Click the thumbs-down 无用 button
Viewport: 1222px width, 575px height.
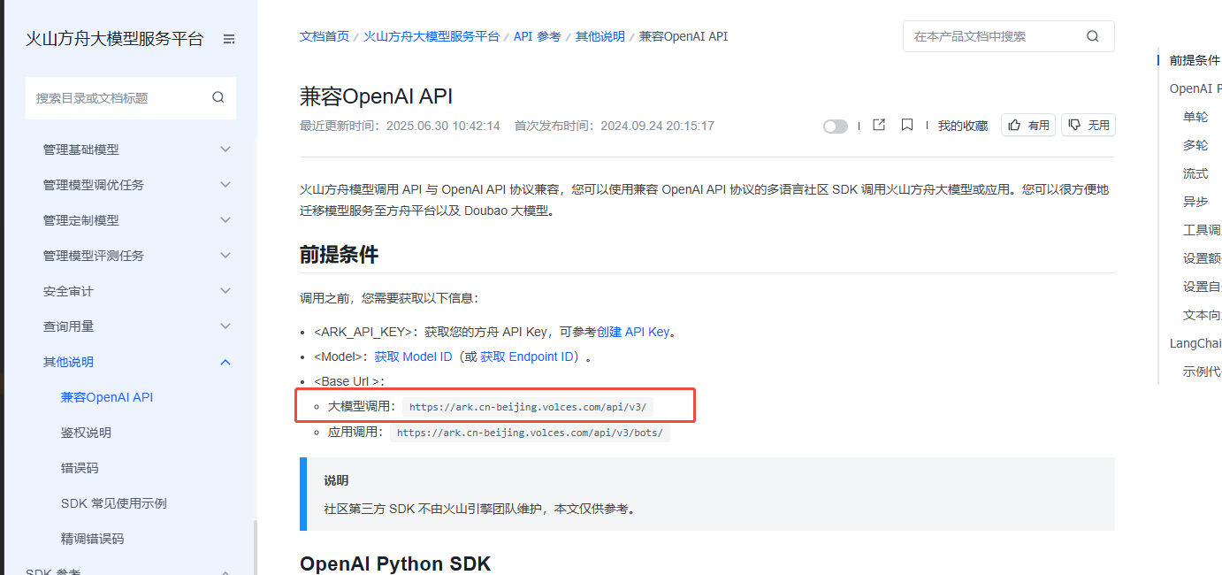point(1088,126)
